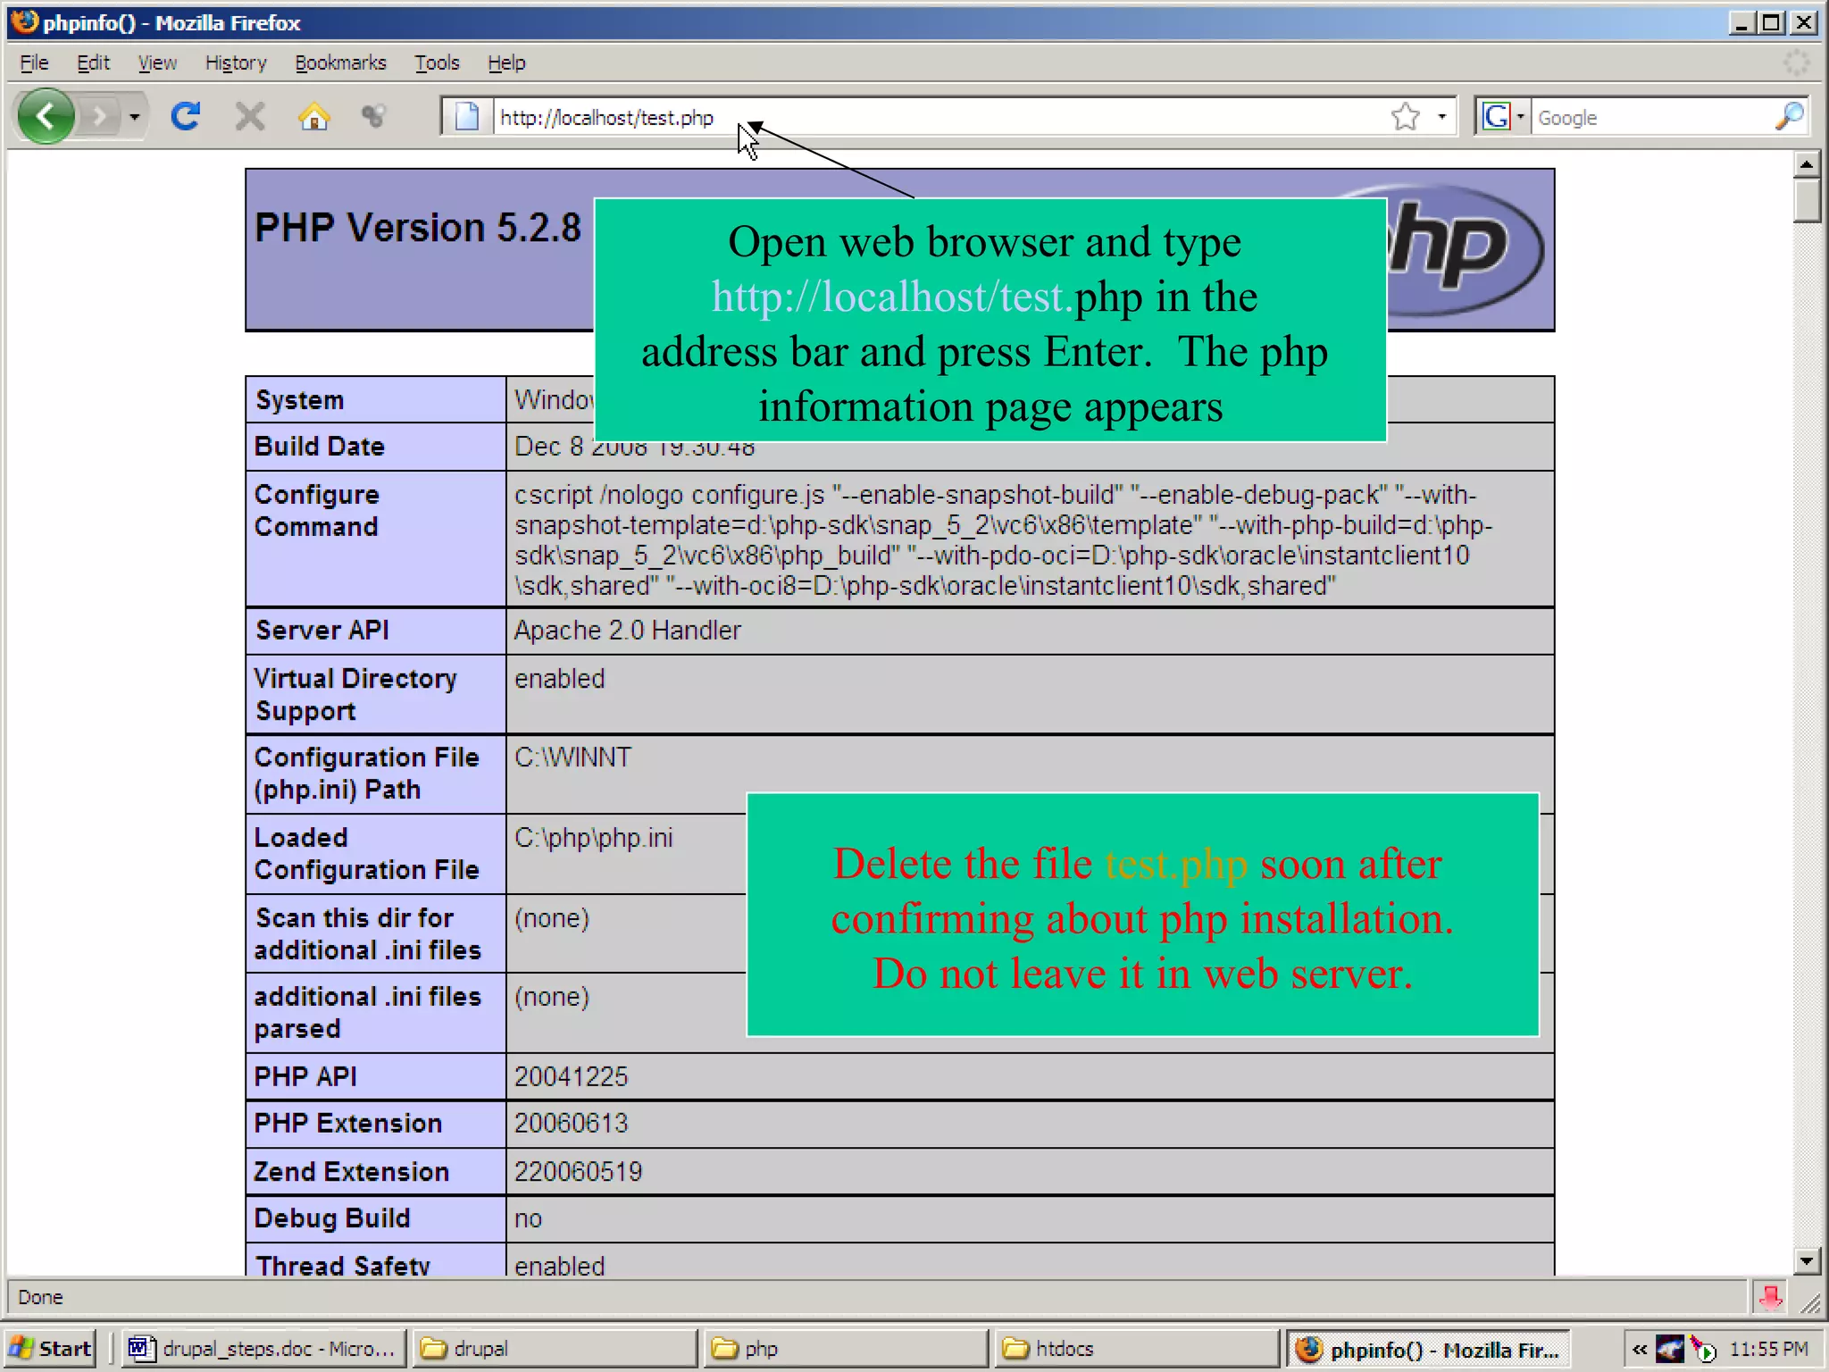Open the drupal folder taskbar button
The height and width of the screenshot is (1372, 1829).
coord(554,1349)
